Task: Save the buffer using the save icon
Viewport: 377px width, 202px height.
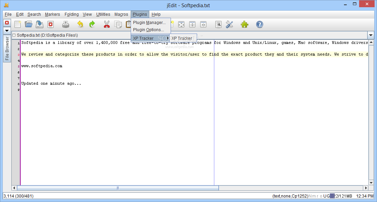Action: pos(40,24)
